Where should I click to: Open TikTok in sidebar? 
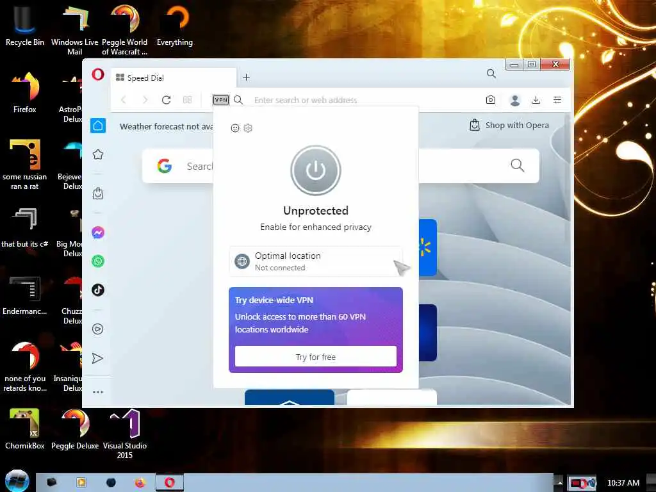[x=98, y=290]
